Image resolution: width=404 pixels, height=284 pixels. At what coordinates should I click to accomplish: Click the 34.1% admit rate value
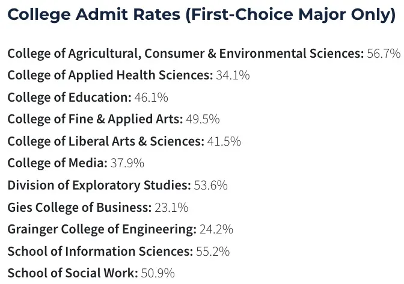click(233, 75)
